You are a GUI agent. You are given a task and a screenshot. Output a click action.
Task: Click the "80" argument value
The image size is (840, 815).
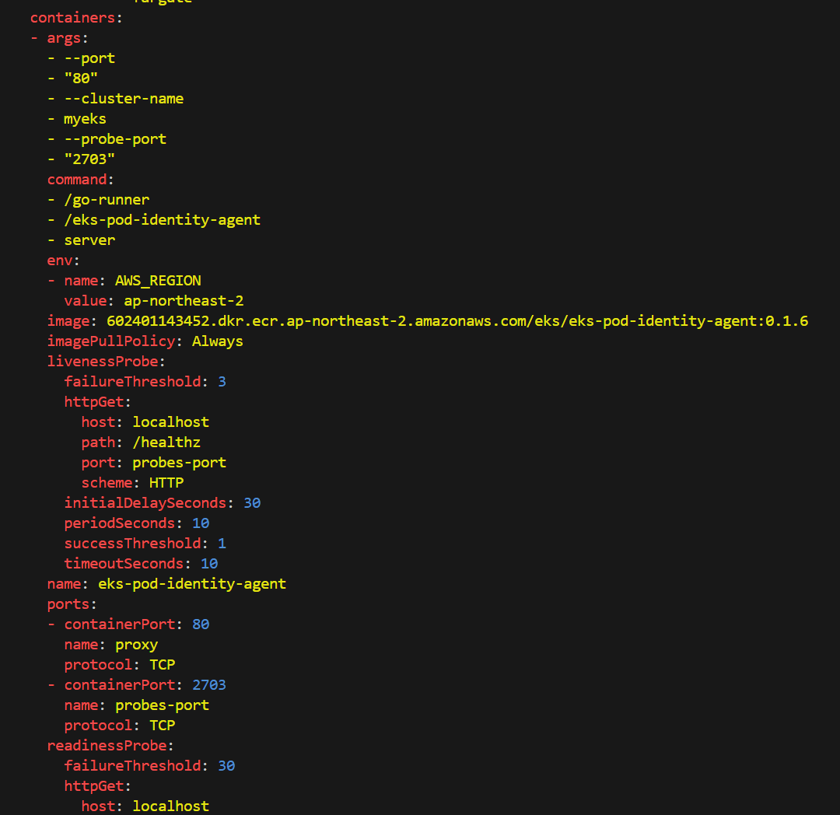[x=81, y=79]
